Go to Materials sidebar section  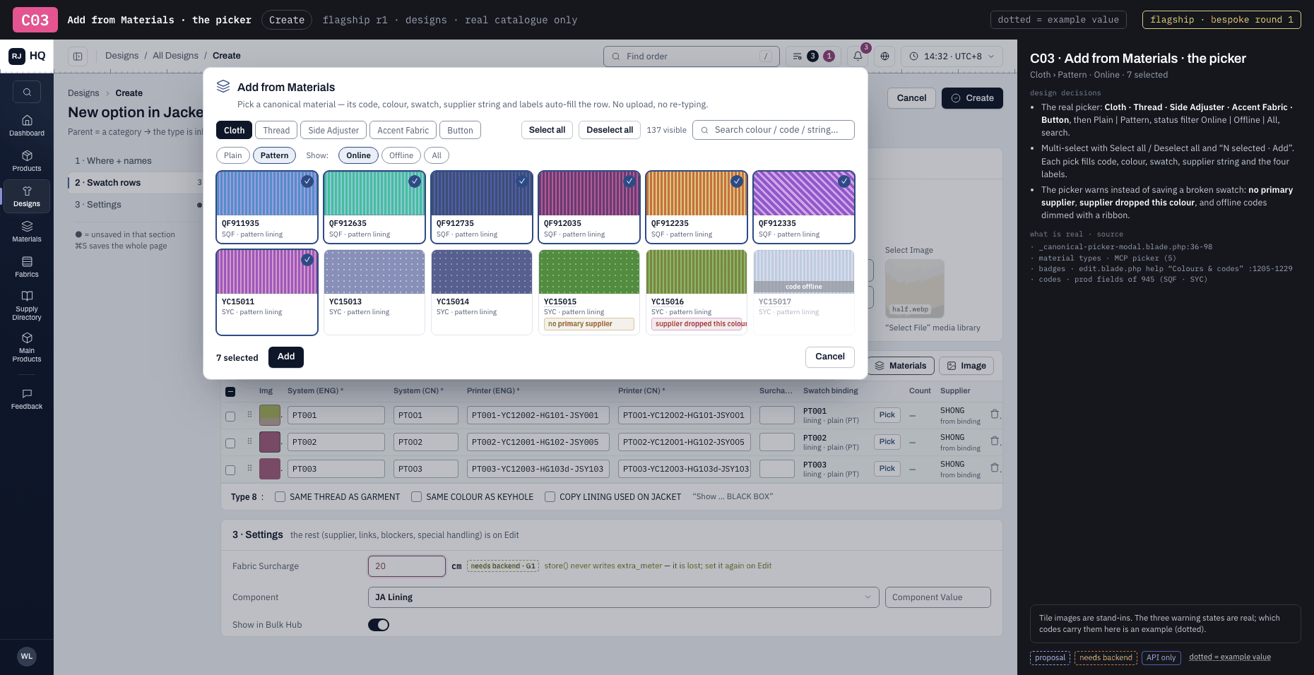click(27, 232)
